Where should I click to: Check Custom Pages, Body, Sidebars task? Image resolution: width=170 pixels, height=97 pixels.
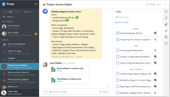pos(118,74)
